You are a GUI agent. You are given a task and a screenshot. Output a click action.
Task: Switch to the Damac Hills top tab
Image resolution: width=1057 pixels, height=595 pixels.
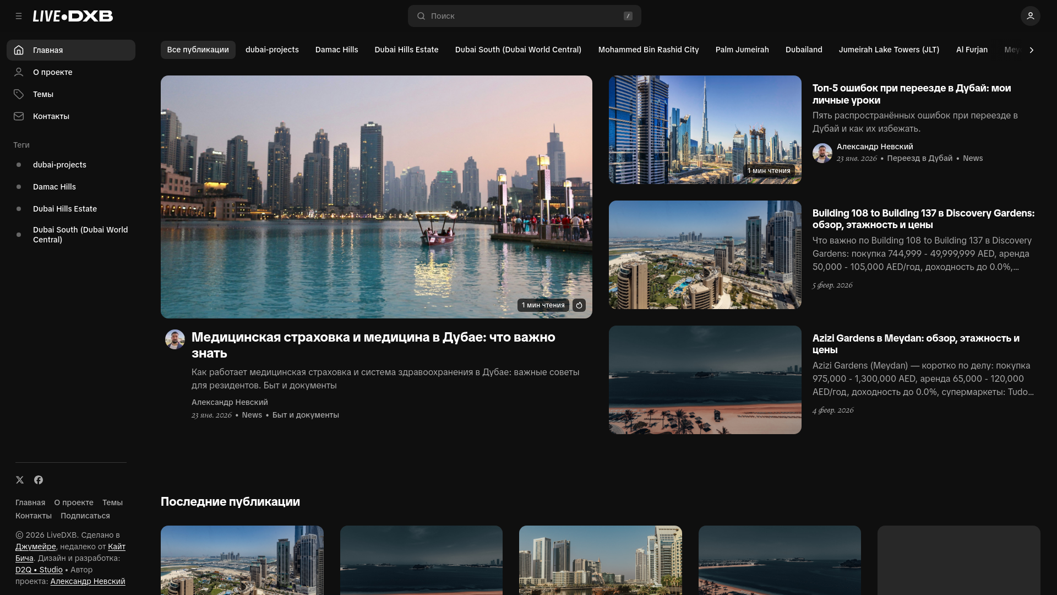click(x=337, y=50)
